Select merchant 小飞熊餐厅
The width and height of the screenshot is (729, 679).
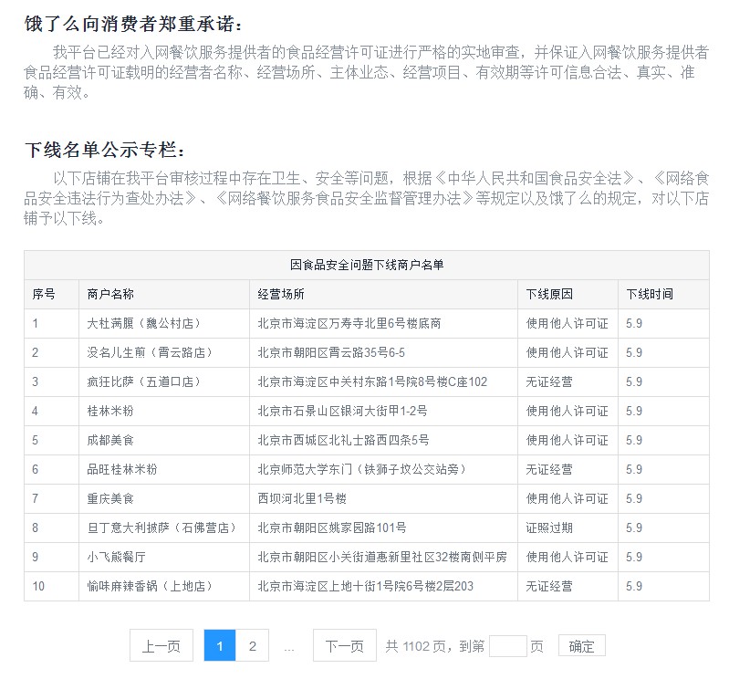(x=116, y=557)
